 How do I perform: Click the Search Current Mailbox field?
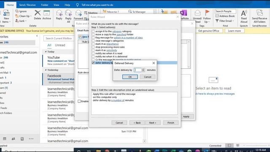pos(59,38)
